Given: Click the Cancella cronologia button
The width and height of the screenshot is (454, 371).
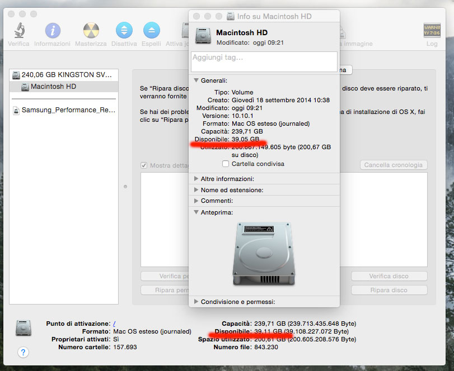Looking at the screenshot, I should pos(394,165).
